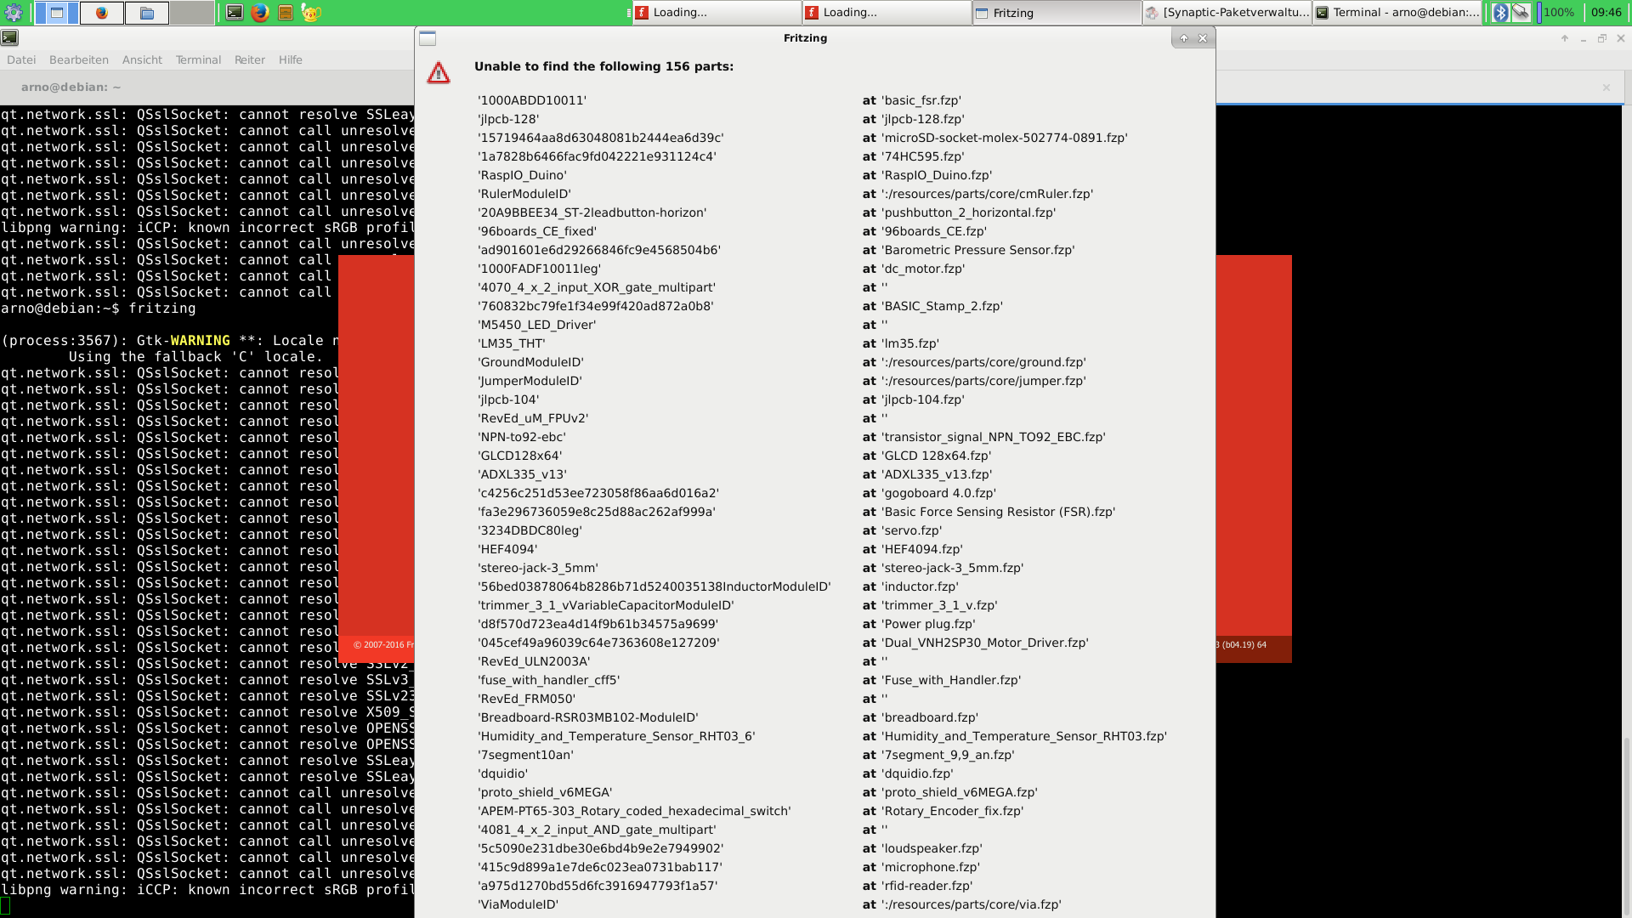Open the terminal emulator launcher icon
This screenshot has width=1632, height=918.
(x=234, y=14)
